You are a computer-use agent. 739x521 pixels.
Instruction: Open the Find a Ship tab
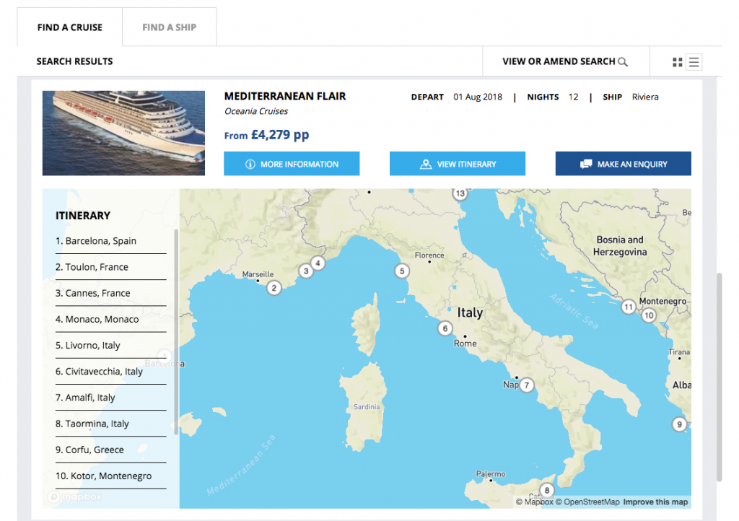pos(169,27)
